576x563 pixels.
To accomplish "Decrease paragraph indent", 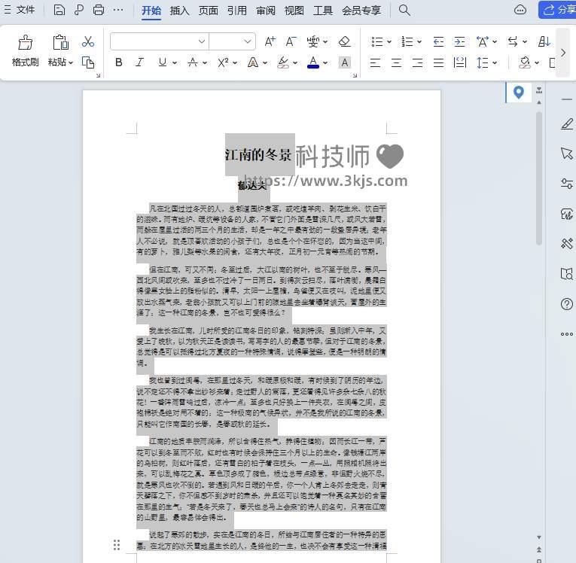I will (438, 41).
